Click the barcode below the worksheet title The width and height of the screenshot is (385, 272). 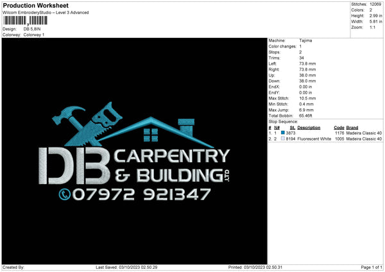(25, 21)
